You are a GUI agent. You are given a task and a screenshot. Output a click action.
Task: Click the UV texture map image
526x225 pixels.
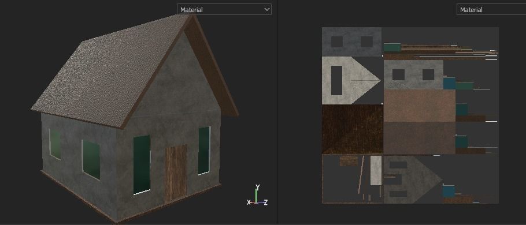[410, 115]
